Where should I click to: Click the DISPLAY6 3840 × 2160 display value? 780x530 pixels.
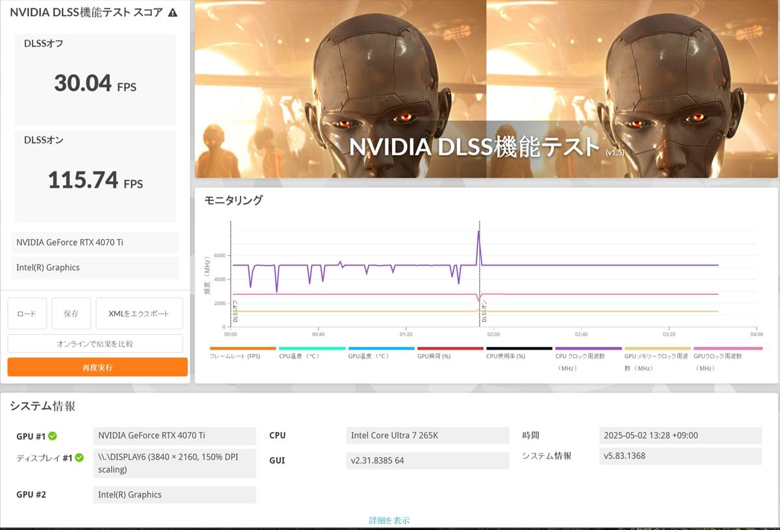click(174, 463)
